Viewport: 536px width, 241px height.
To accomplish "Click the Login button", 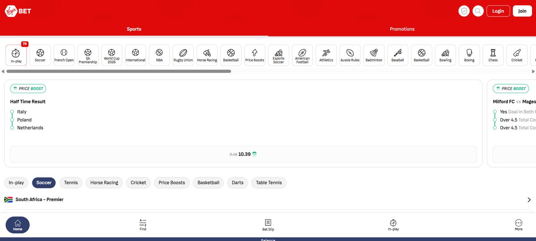I will pyautogui.click(x=498, y=11).
